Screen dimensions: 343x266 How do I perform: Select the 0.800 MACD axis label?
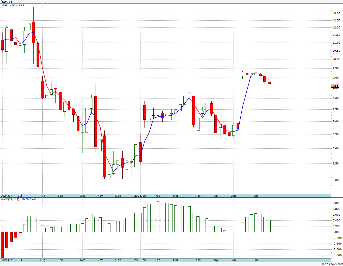click(336, 209)
